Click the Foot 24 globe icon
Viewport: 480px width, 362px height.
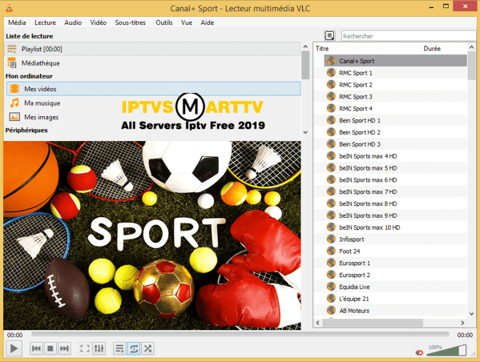click(x=331, y=251)
